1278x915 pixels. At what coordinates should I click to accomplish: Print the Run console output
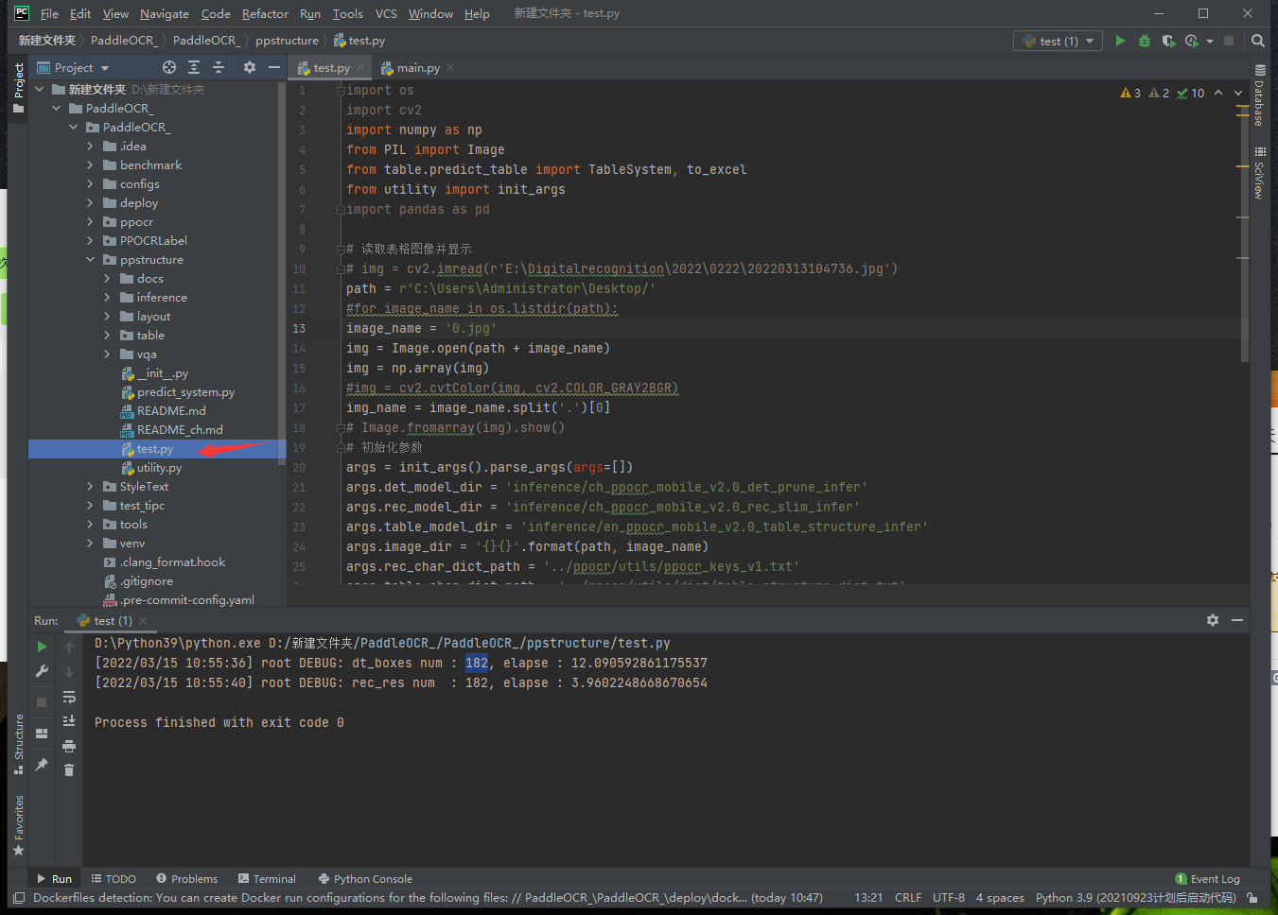coord(69,746)
